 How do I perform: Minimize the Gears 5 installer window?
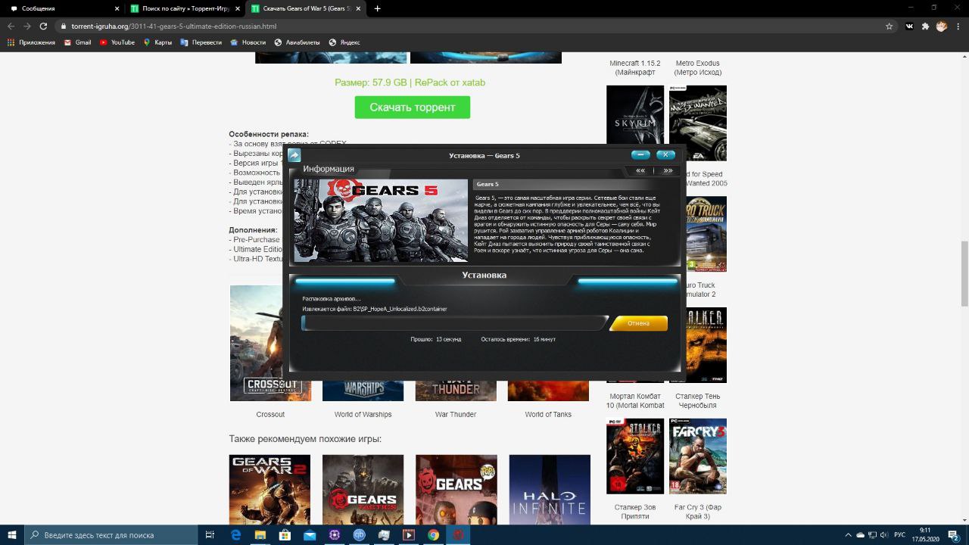640,154
